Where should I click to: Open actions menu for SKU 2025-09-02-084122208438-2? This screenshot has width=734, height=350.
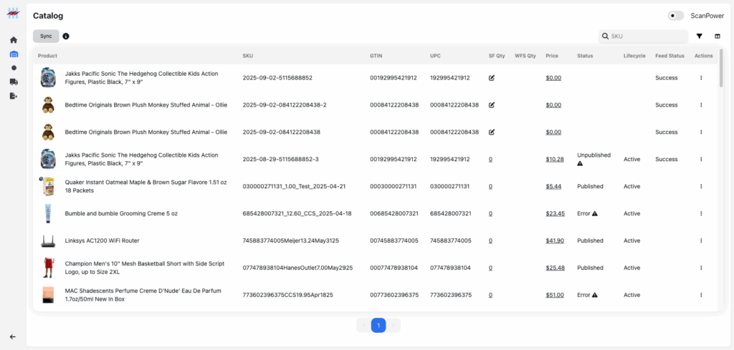[x=701, y=104]
